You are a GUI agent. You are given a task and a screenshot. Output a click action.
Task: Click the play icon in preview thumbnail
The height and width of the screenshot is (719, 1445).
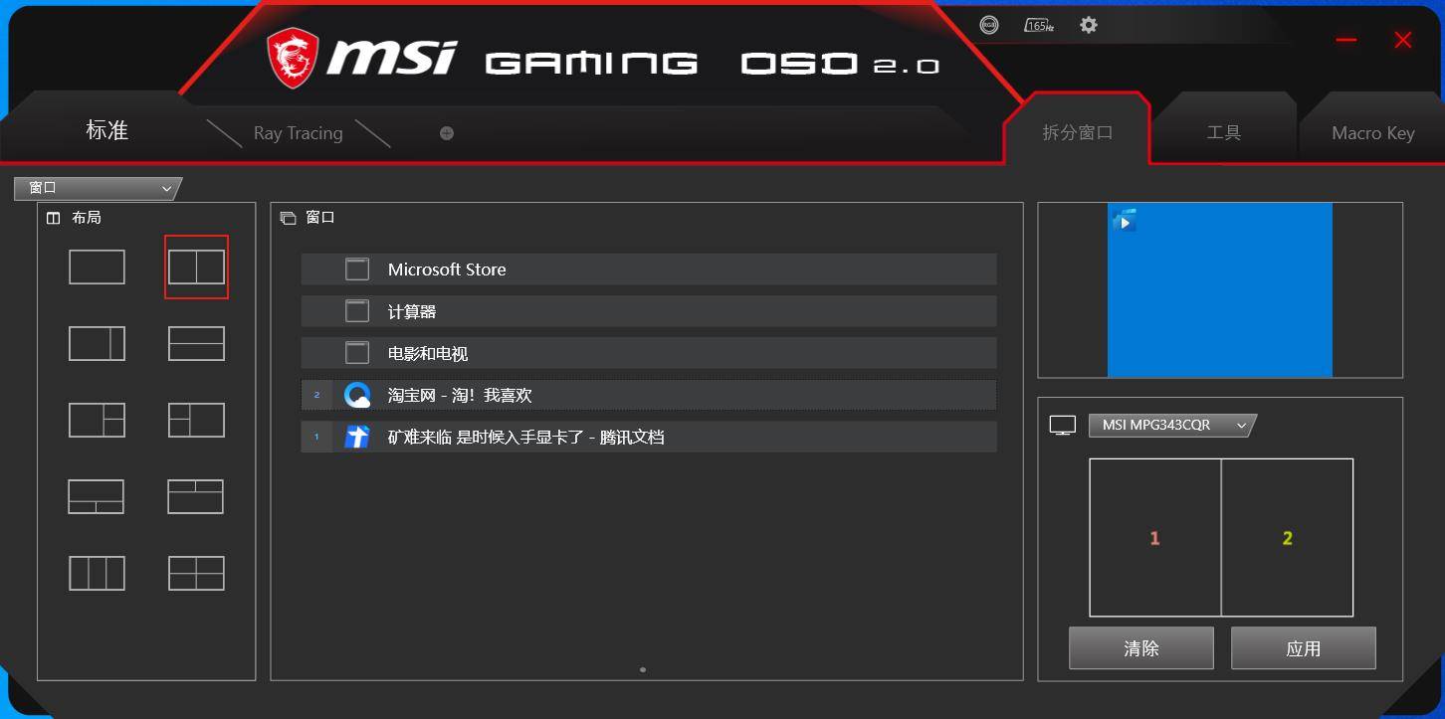[x=1124, y=221]
